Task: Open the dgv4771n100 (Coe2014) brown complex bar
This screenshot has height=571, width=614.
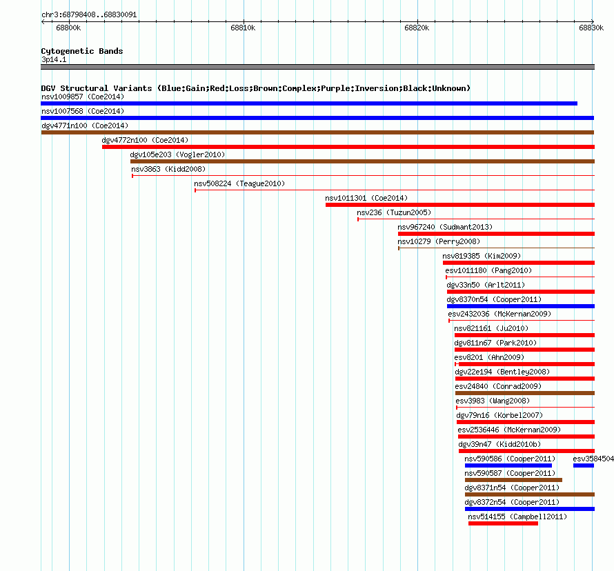Action: [317, 132]
